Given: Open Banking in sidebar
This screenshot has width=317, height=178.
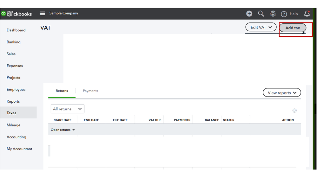Looking at the screenshot, I should coord(14,42).
